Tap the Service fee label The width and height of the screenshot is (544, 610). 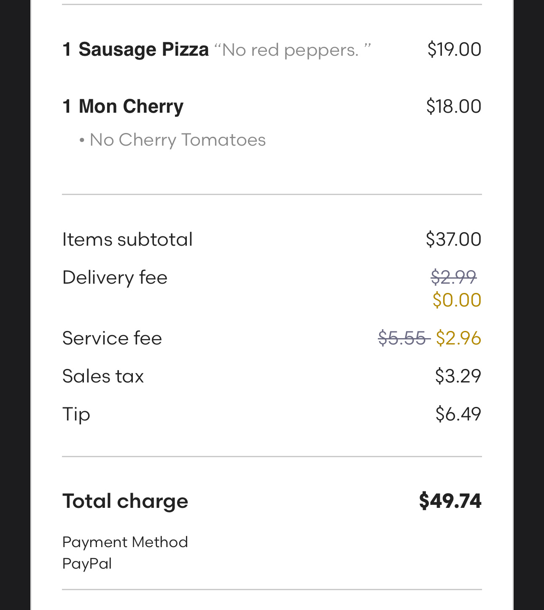[112, 338]
